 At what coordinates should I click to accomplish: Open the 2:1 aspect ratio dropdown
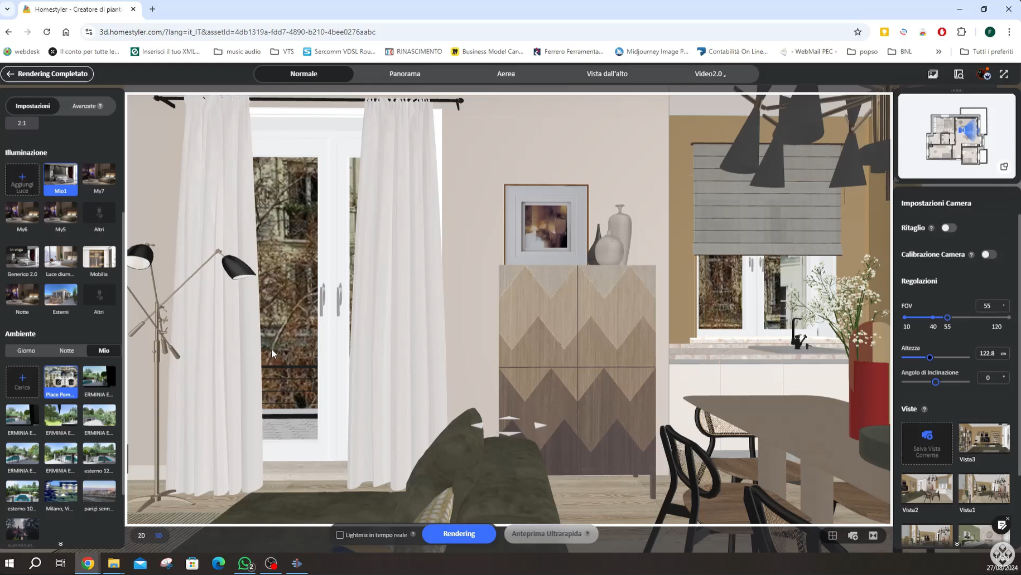[x=22, y=123]
